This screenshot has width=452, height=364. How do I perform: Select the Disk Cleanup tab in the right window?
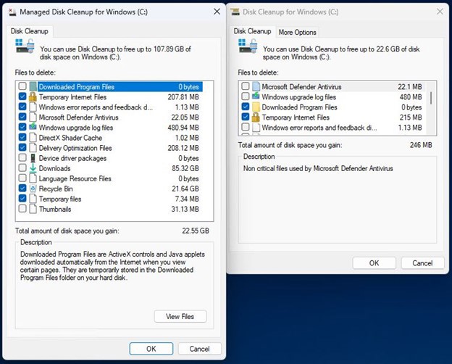tap(252, 32)
